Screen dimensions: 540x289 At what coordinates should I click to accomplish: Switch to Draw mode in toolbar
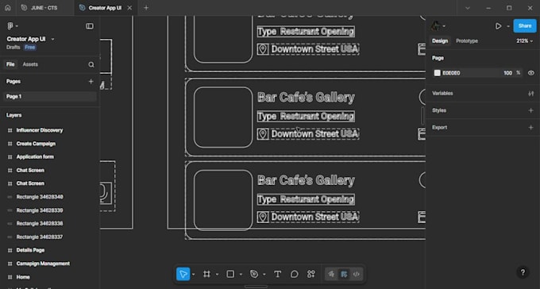click(x=331, y=274)
